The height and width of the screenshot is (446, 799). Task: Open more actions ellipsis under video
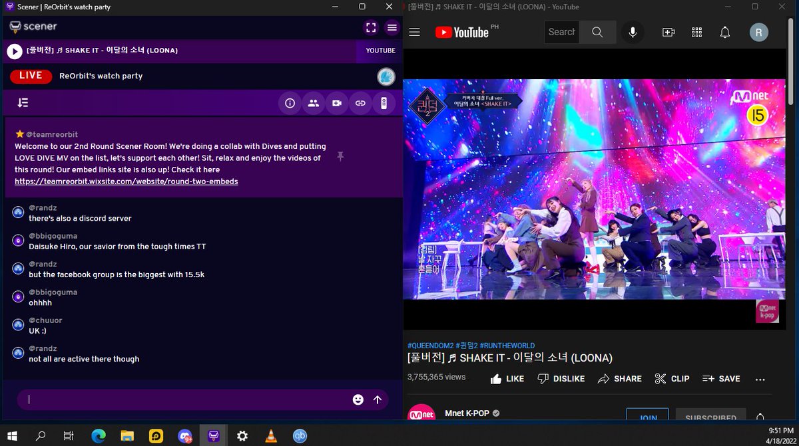[x=760, y=379]
